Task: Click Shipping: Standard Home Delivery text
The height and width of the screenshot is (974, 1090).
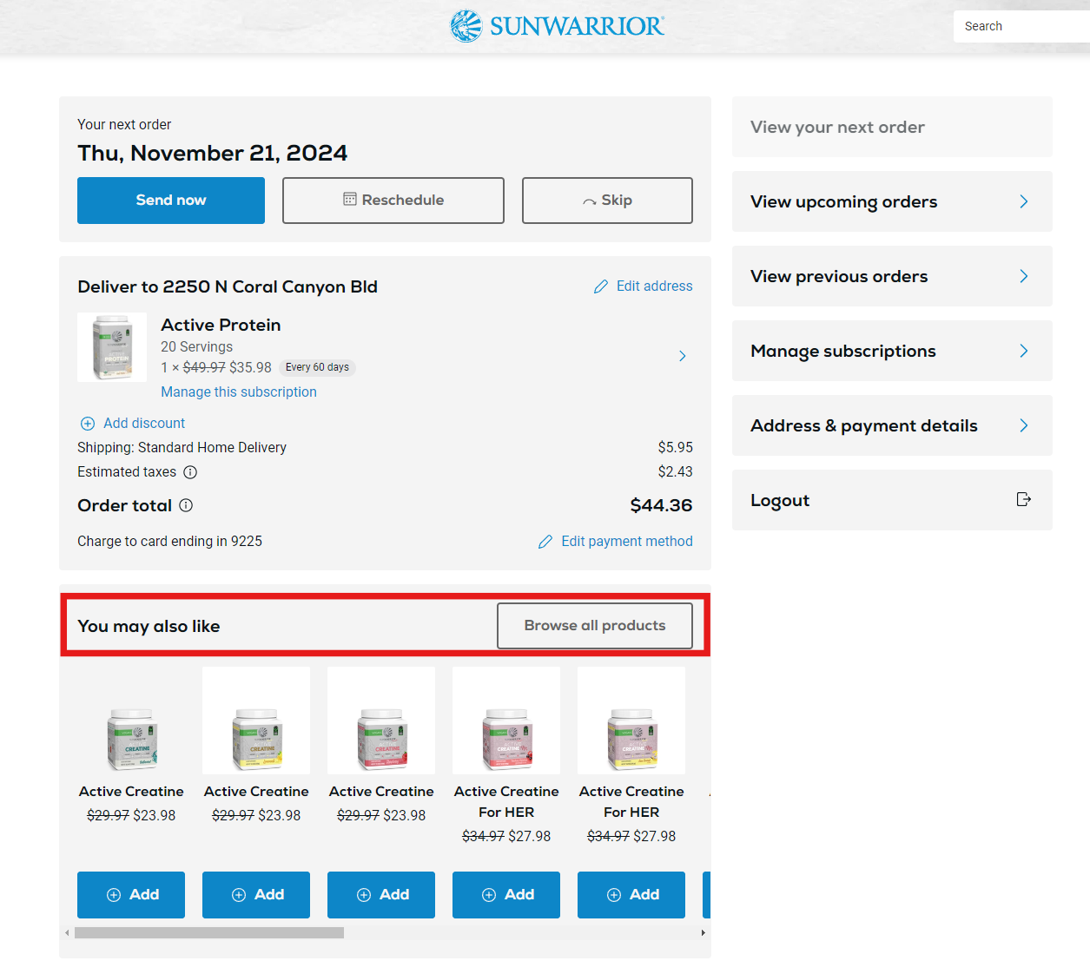Action: 182,448
